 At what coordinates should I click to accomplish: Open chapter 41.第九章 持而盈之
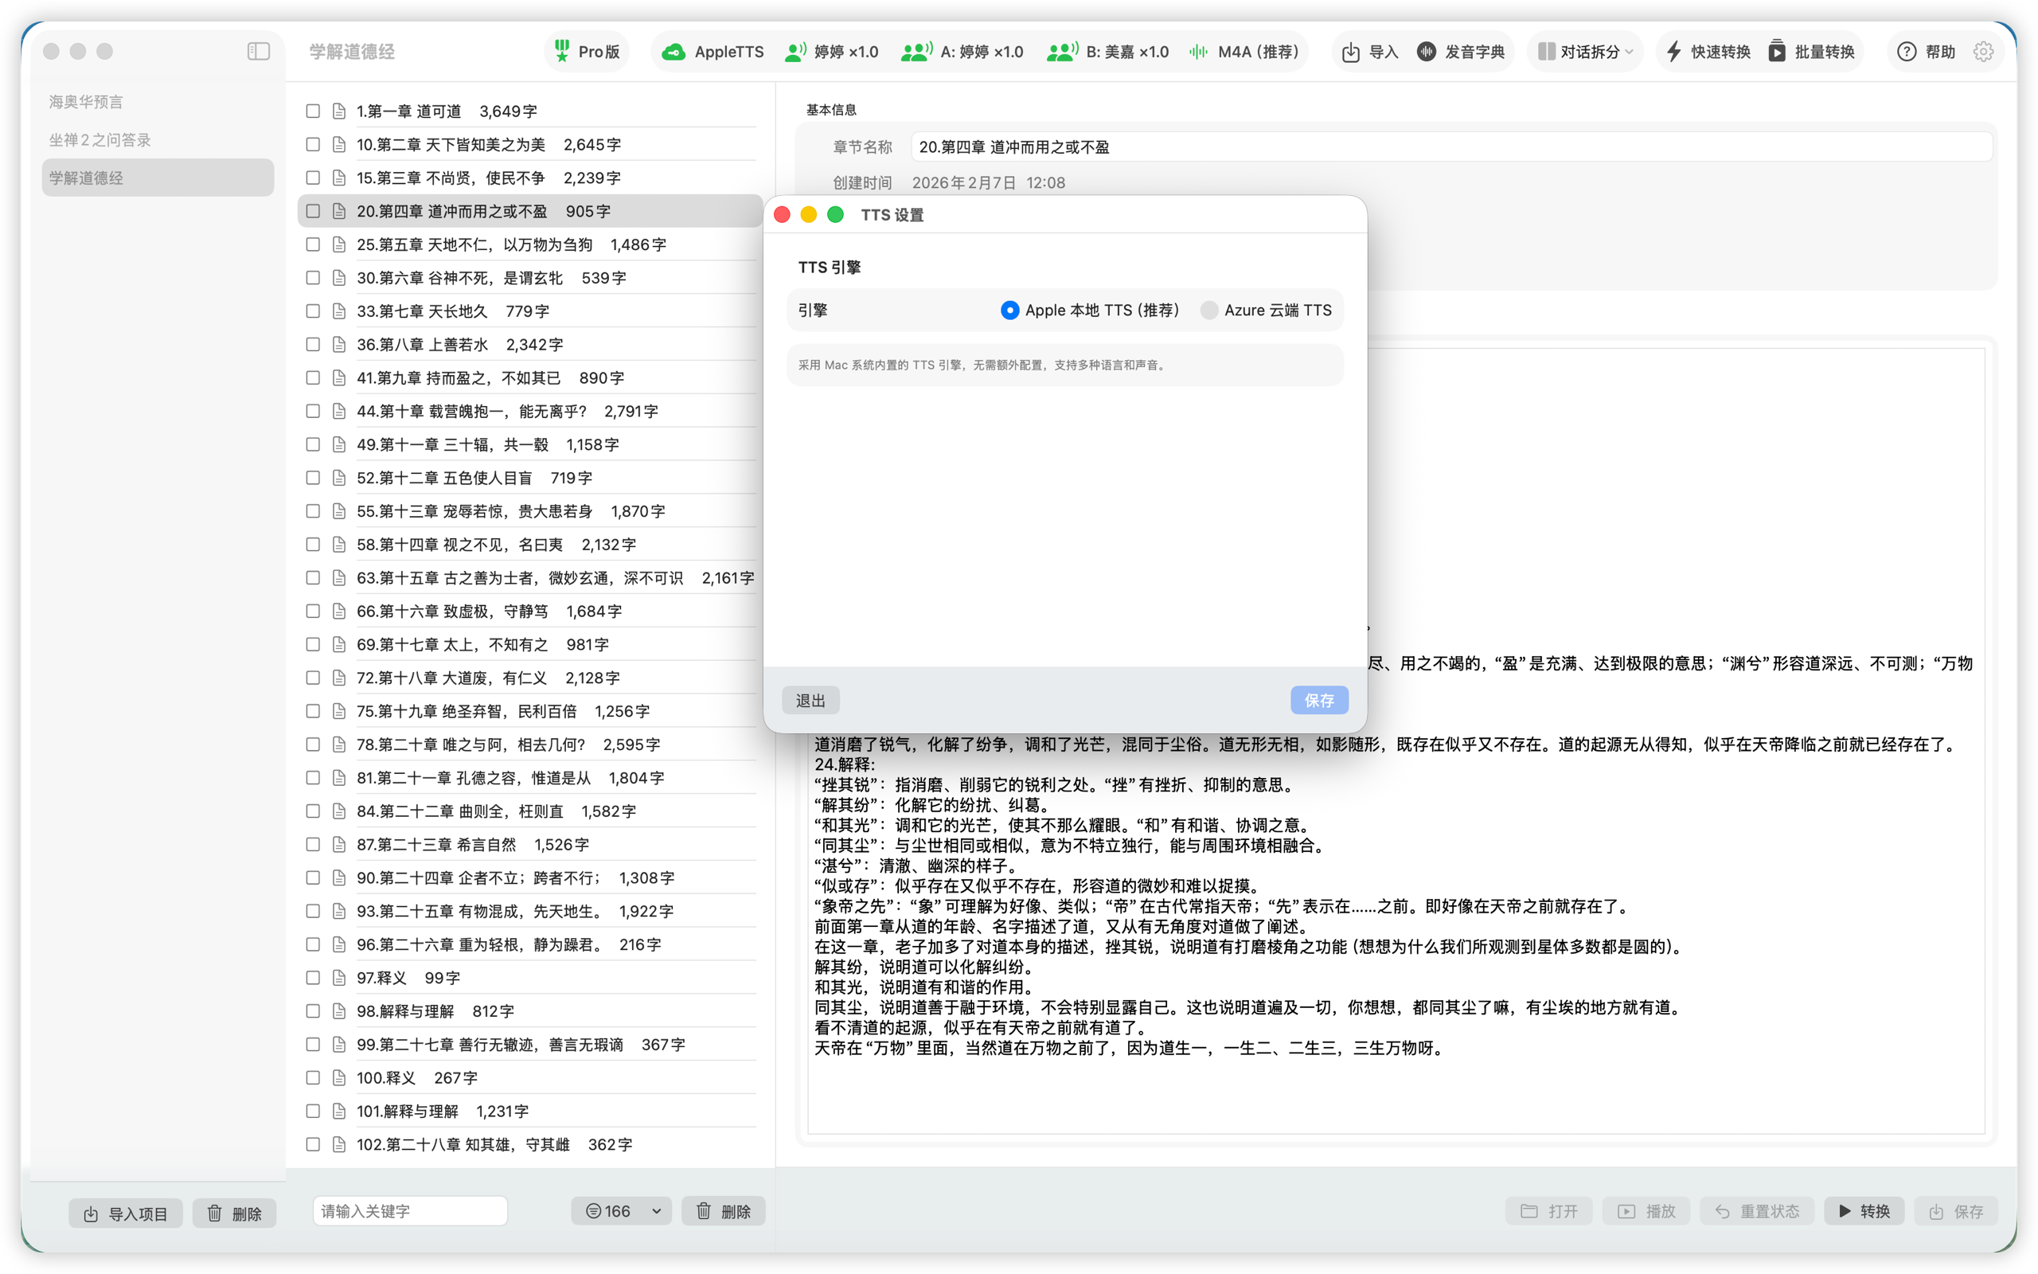pyautogui.click(x=530, y=377)
